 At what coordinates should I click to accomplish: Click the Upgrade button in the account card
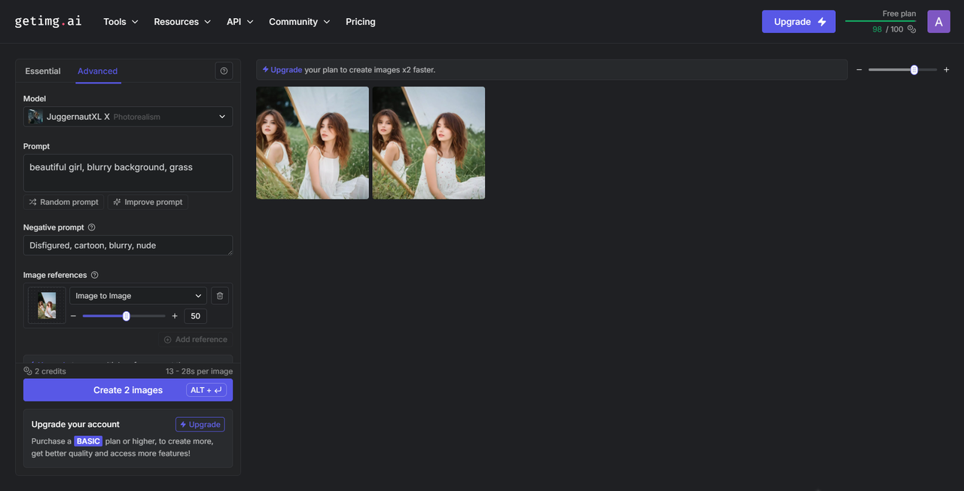click(x=200, y=425)
